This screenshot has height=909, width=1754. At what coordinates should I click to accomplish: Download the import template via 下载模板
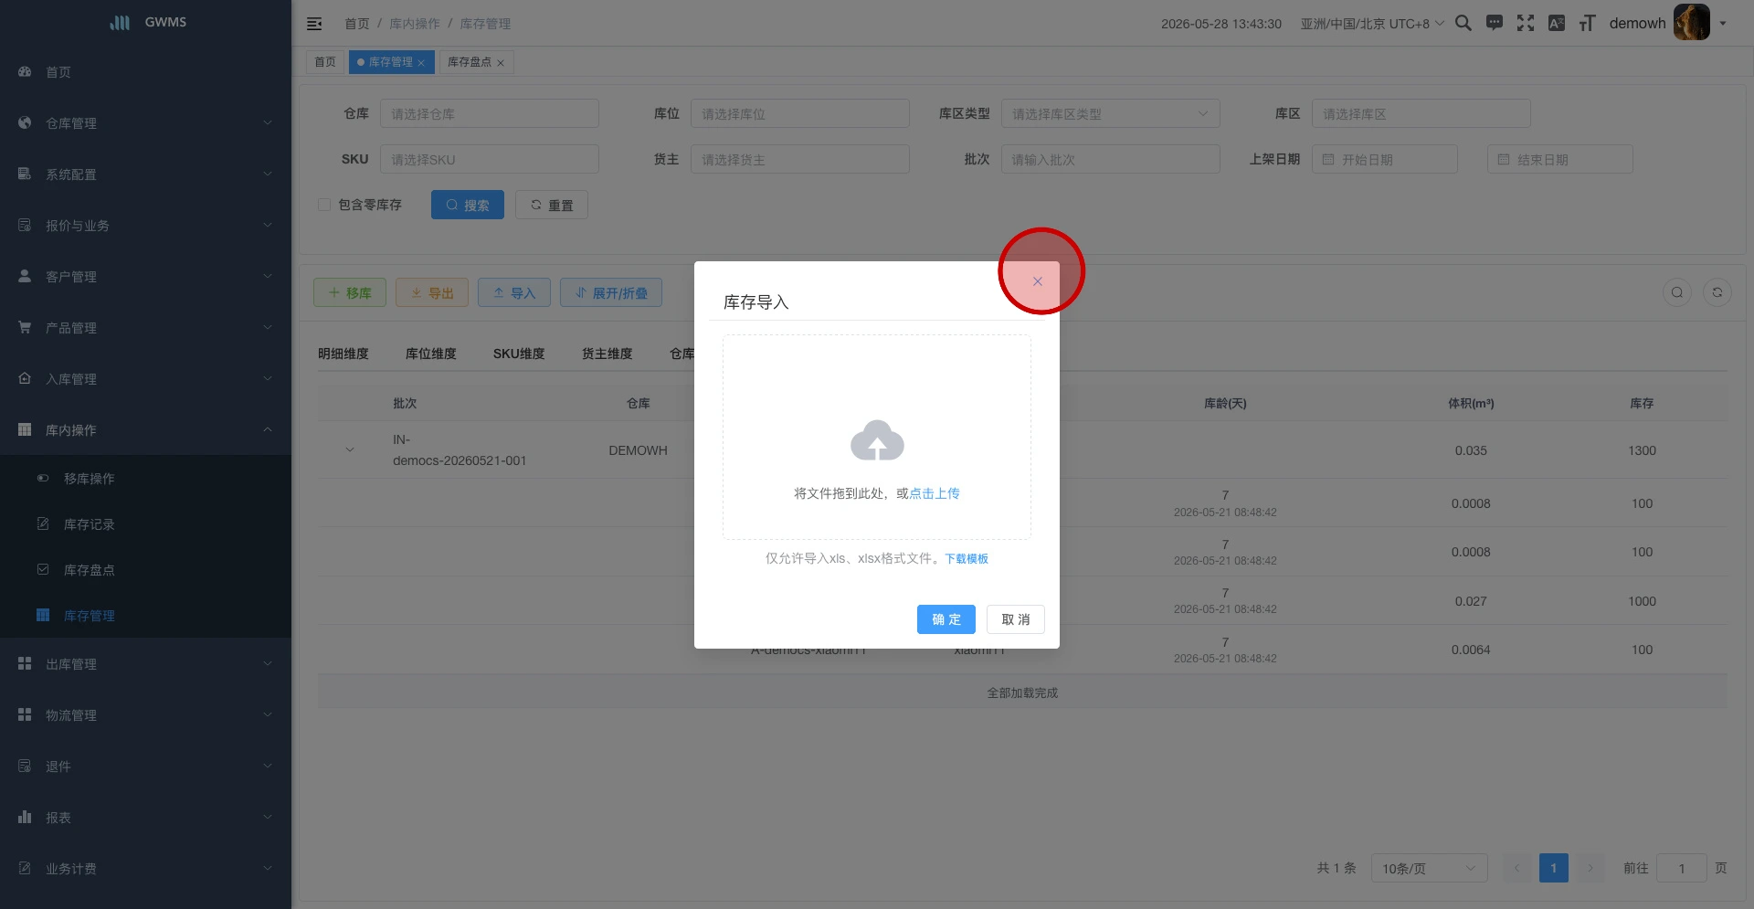click(x=967, y=558)
